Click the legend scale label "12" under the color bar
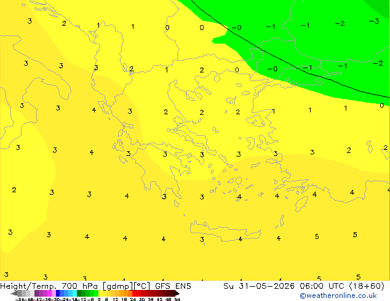 [116, 299]
